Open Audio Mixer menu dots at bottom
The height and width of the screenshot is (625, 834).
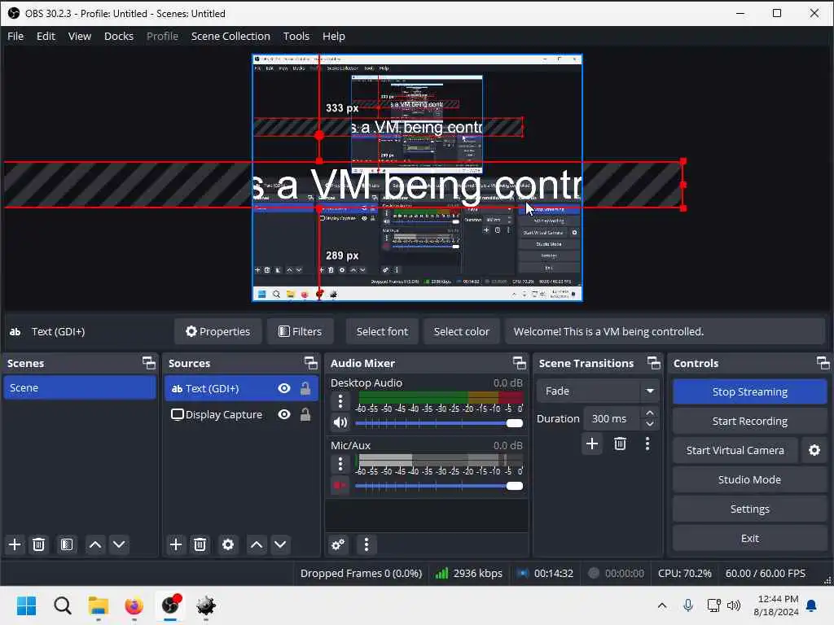pos(366,544)
